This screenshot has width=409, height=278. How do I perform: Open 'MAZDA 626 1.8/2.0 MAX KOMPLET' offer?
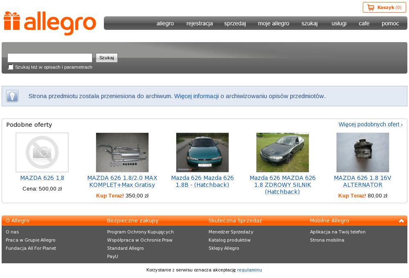pos(122,181)
